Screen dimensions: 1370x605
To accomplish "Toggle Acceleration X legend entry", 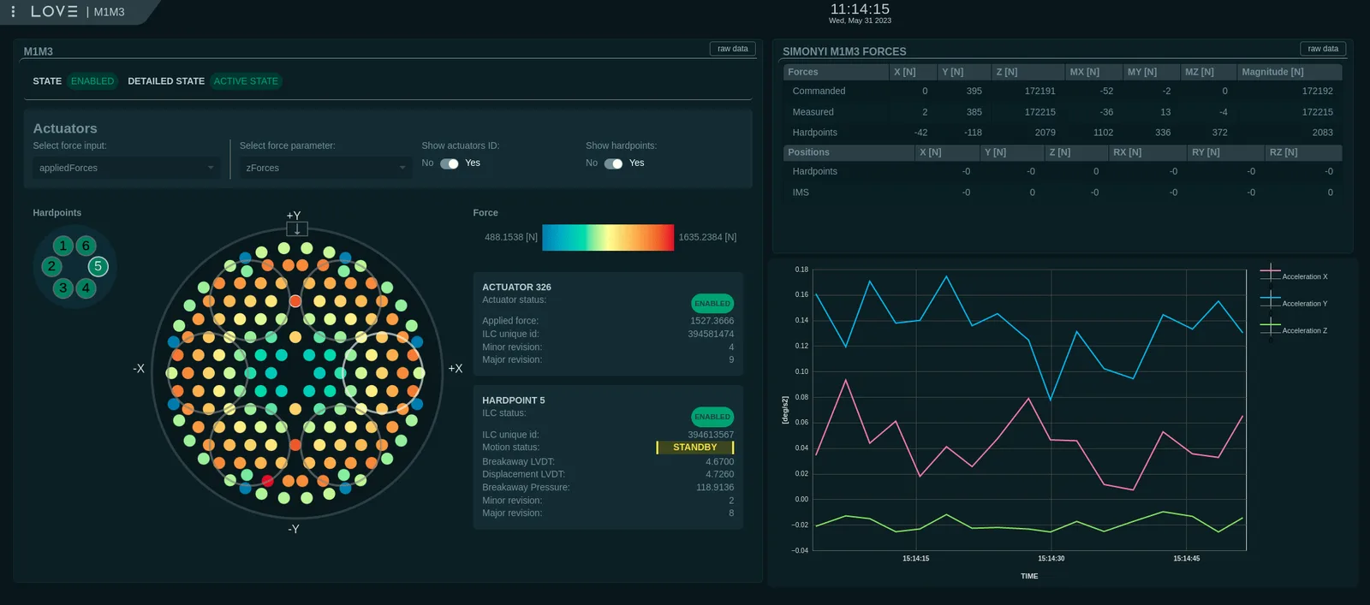I will coord(1294,276).
